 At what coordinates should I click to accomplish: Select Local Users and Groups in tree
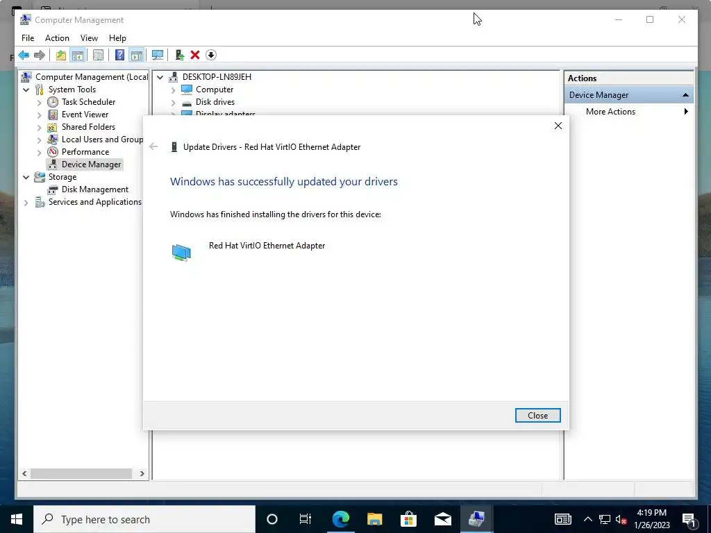coord(103,139)
